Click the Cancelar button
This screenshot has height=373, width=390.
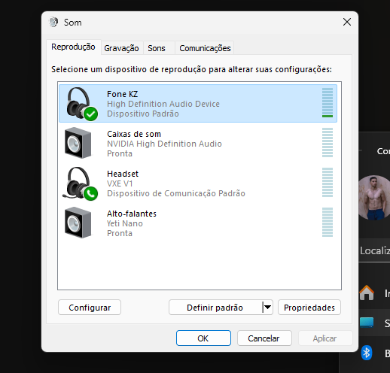click(x=264, y=338)
